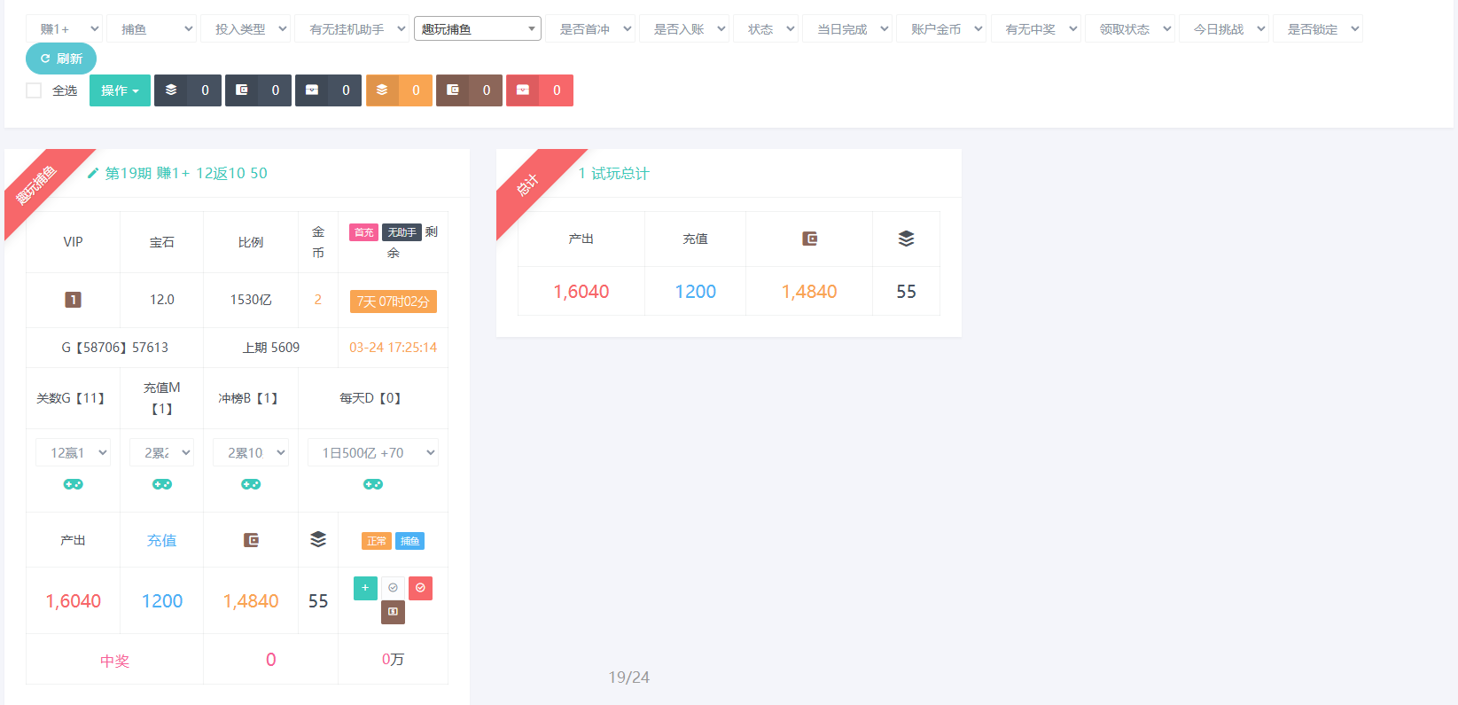Open the 1日500亿 +70 dropdown
Image resolution: width=1458 pixels, height=705 pixels.
click(373, 453)
